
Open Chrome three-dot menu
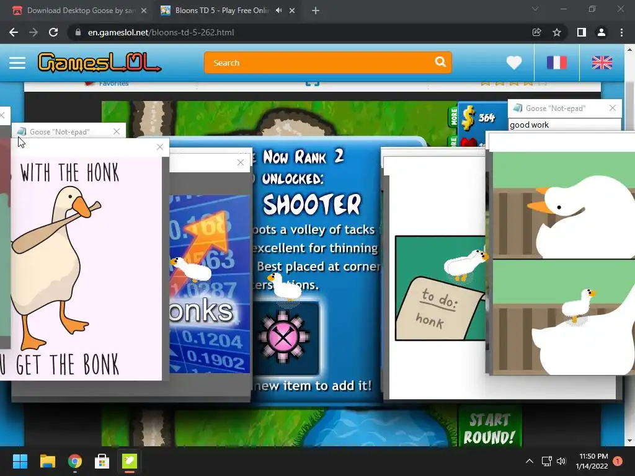(621, 32)
